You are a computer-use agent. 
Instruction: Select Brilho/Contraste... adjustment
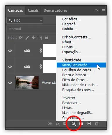click(81, 37)
